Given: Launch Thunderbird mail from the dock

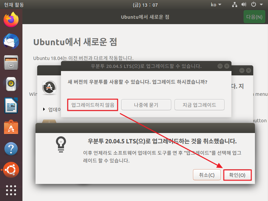Looking at the screenshot, I should pos(11,41).
